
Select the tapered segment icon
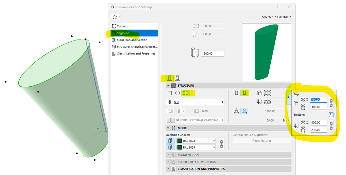(244, 93)
